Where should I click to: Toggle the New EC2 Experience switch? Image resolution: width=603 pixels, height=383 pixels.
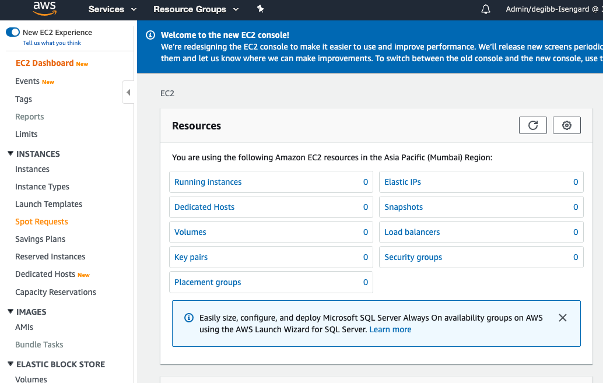click(x=12, y=32)
